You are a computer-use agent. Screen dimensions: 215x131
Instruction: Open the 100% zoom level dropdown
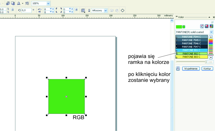(48, 3)
